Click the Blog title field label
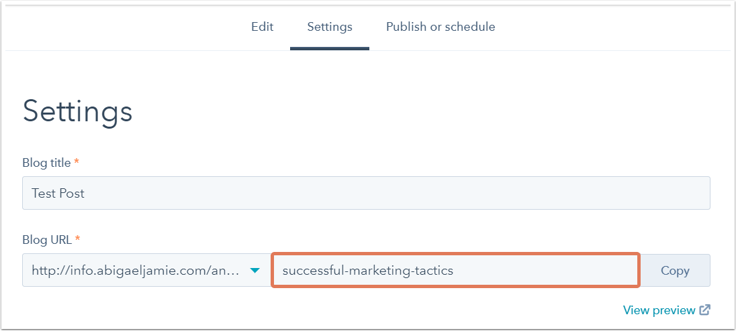 point(46,163)
